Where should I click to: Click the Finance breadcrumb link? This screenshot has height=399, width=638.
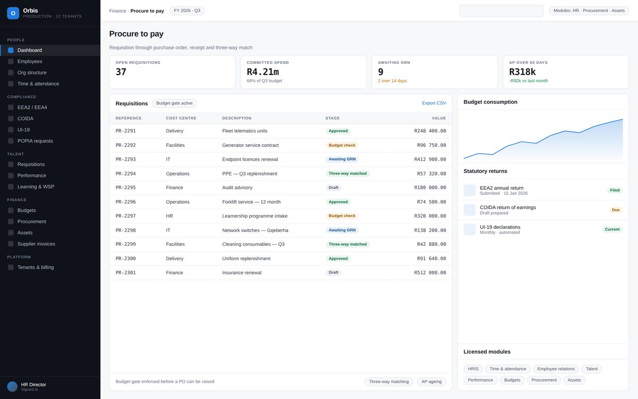(x=117, y=11)
